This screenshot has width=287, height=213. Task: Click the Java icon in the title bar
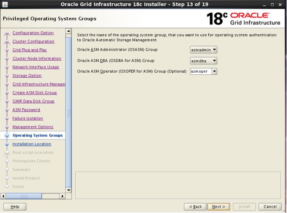point(5,5)
